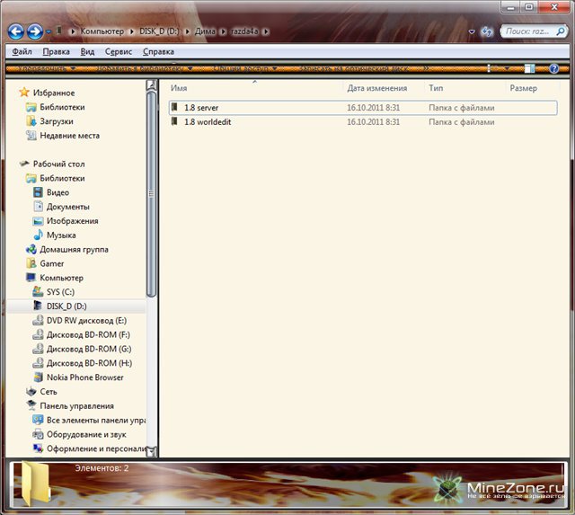This screenshot has width=575, height=515.
Task: Click the 1.8 server folder icon
Action: [x=174, y=108]
